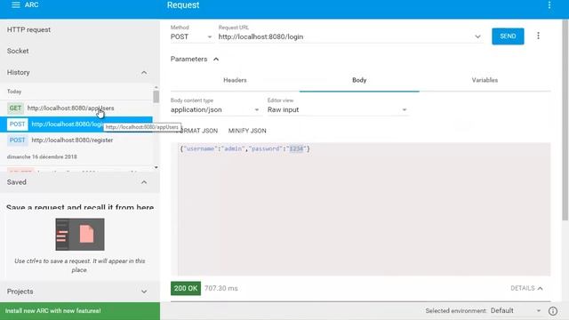Click main panel vertical scrollbar
Screen dimensions: 569x320
565,120
